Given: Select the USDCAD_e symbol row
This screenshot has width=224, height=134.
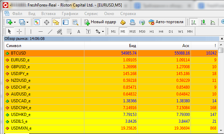Looking at the screenshot, I should (x=111, y=101).
